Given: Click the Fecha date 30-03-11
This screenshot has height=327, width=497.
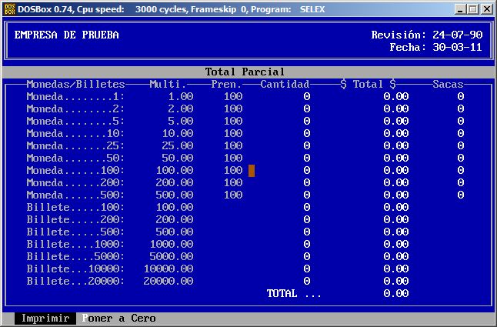Looking at the screenshot, I should pos(457,48).
